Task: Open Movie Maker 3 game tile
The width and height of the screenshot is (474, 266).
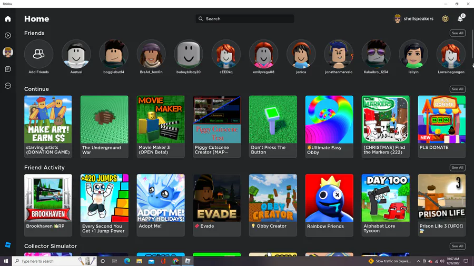Action: (x=161, y=127)
